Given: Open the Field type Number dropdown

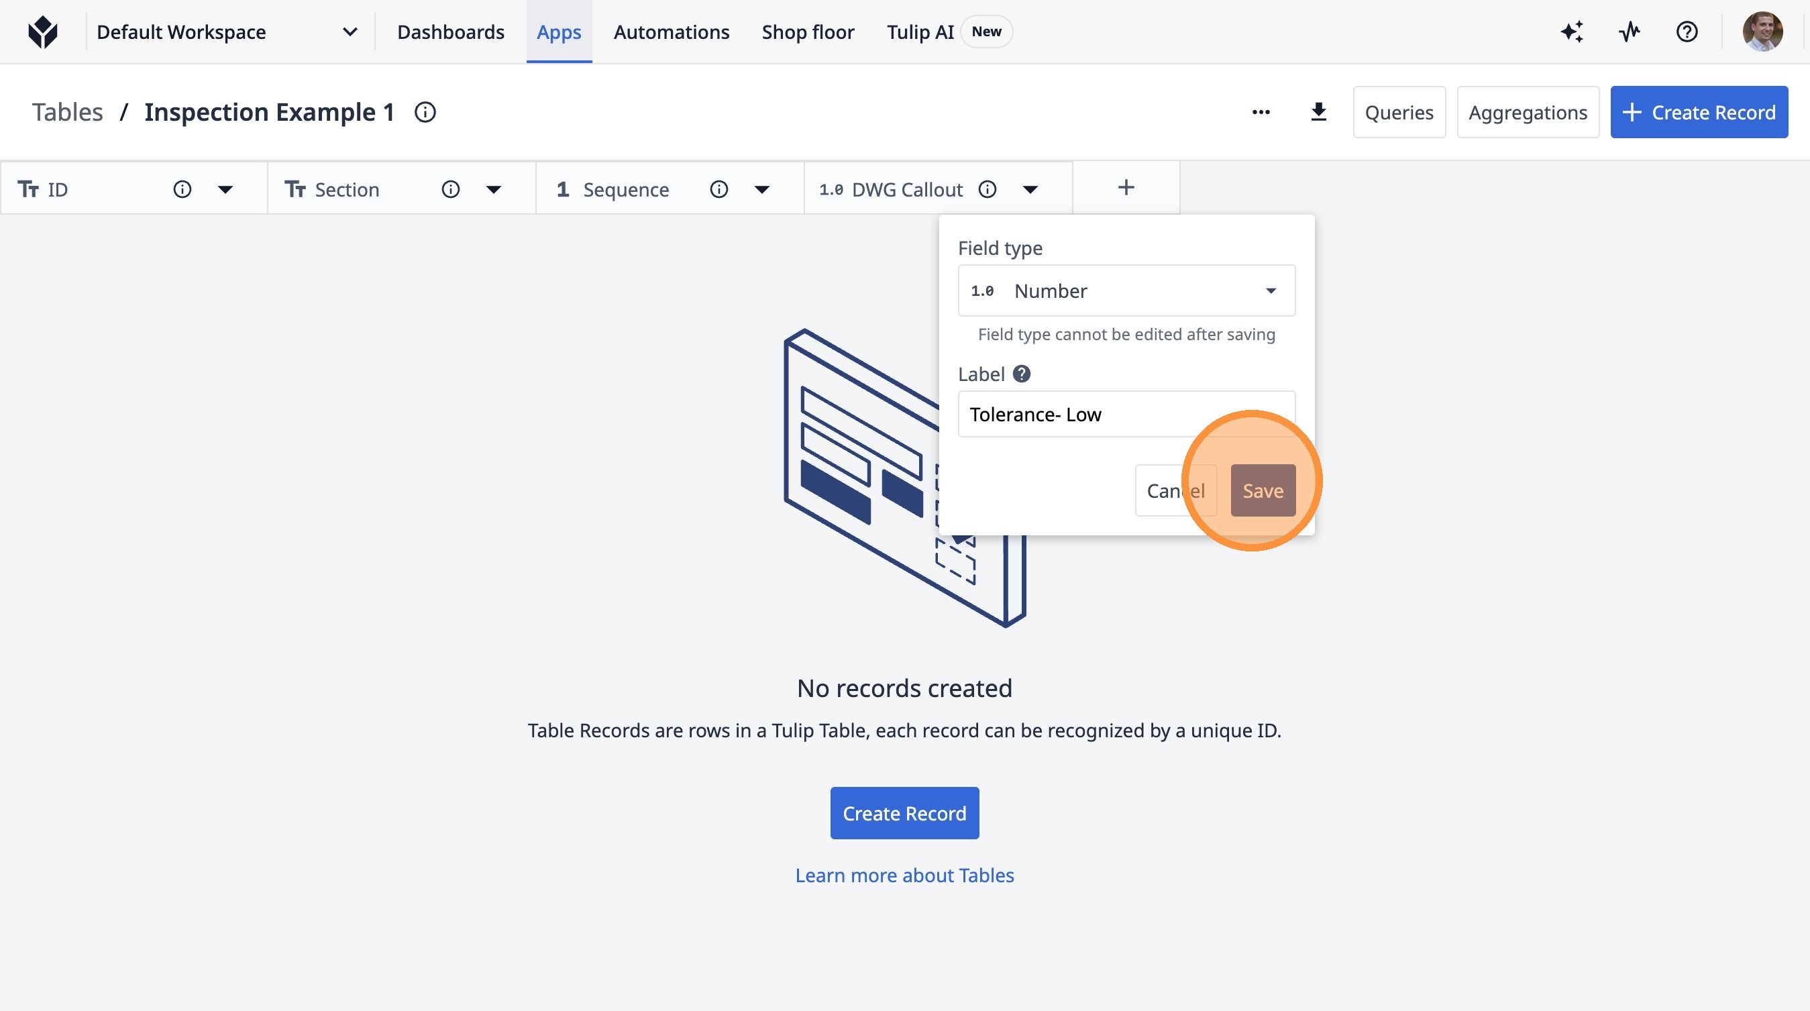Looking at the screenshot, I should pyautogui.click(x=1126, y=291).
